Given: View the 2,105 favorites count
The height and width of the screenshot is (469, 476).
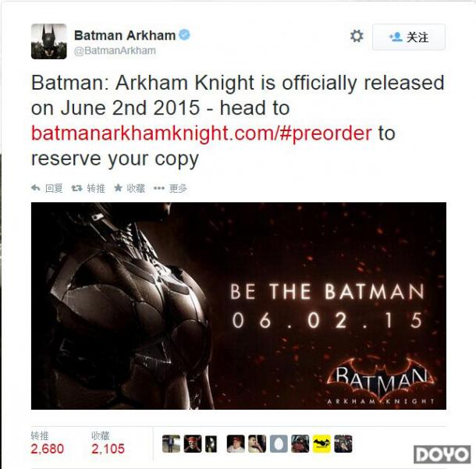Looking at the screenshot, I should pyautogui.click(x=108, y=449).
